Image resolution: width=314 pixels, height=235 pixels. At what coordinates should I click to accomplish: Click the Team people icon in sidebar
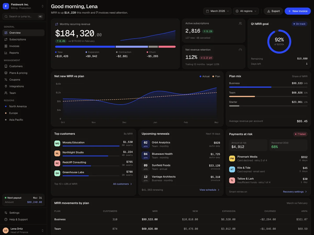point(6,93)
